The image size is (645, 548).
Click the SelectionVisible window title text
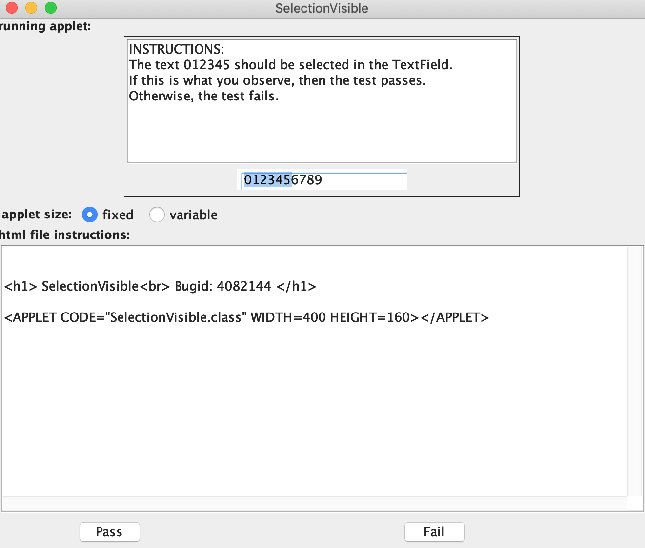click(x=322, y=8)
